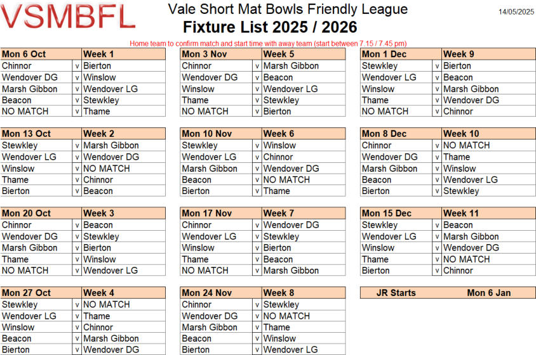Viewport: 536px width, 355px height.
Task: Click the Vale Short Mat Bowls Friendly League title
Action: 288,10
